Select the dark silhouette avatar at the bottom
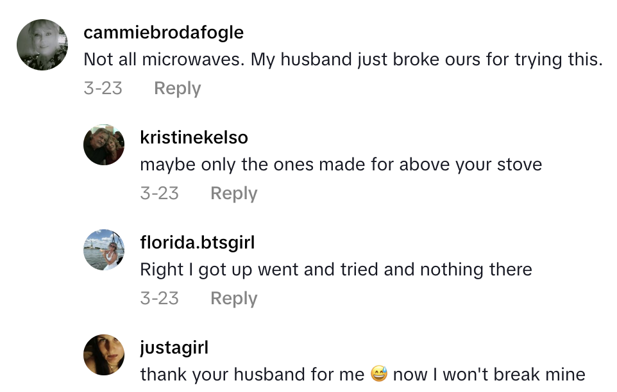This screenshot has width=617, height=392. (x=103, y=355)
